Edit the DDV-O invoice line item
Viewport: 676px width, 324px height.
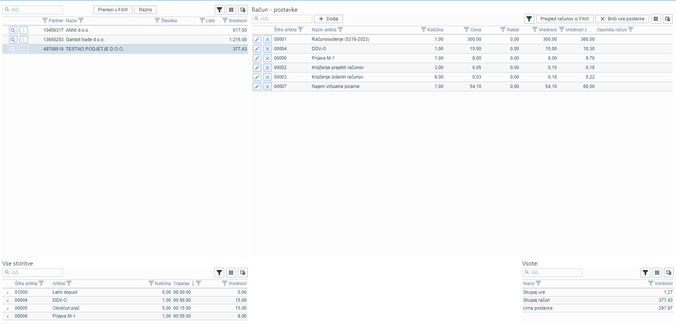coord(257,49)
